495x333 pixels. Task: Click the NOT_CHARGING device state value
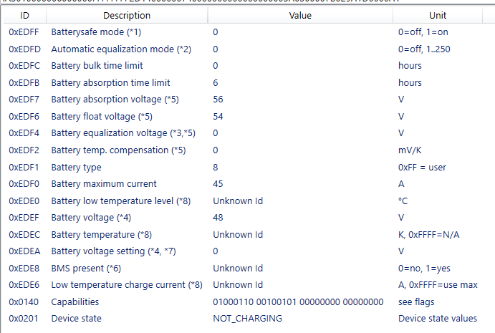pyautogui.click(x=247, y=319)
